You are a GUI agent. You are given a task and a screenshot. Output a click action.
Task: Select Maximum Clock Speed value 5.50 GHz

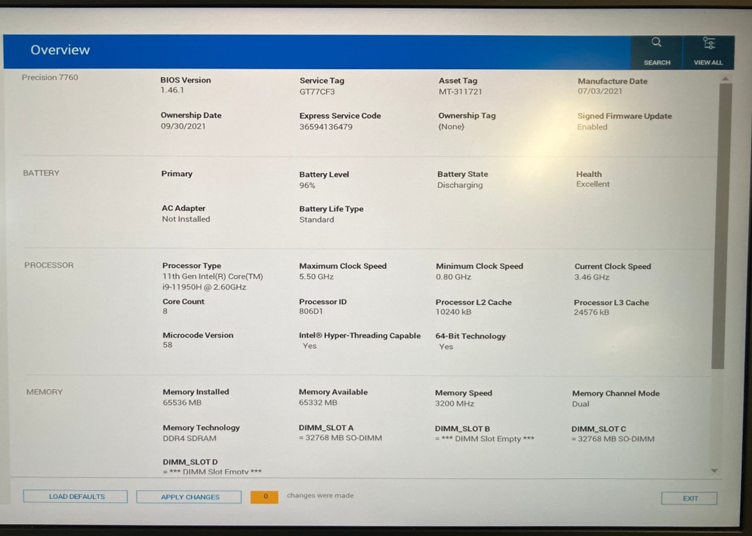pyautogui.click(x=316, y=276)
